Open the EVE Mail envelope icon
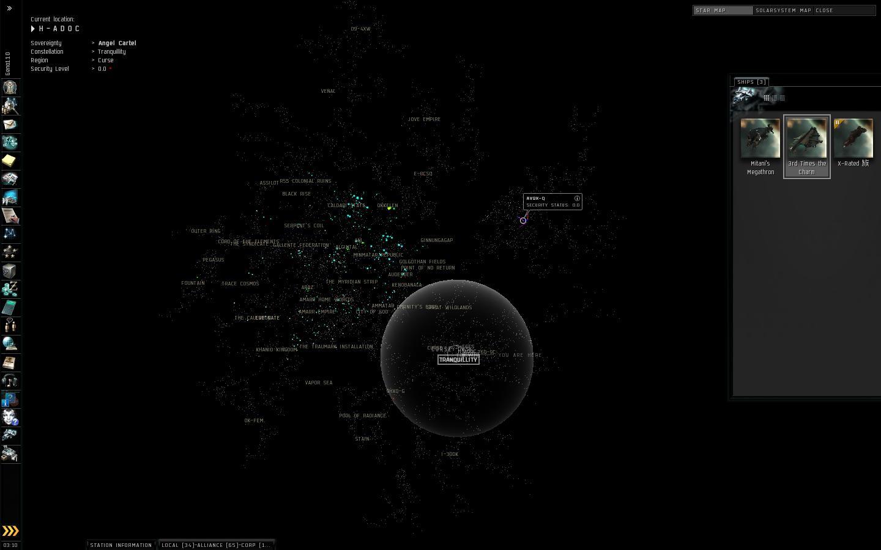Viewport: 881px width, 550px height. pyautogui.click(x=10, y=124)
